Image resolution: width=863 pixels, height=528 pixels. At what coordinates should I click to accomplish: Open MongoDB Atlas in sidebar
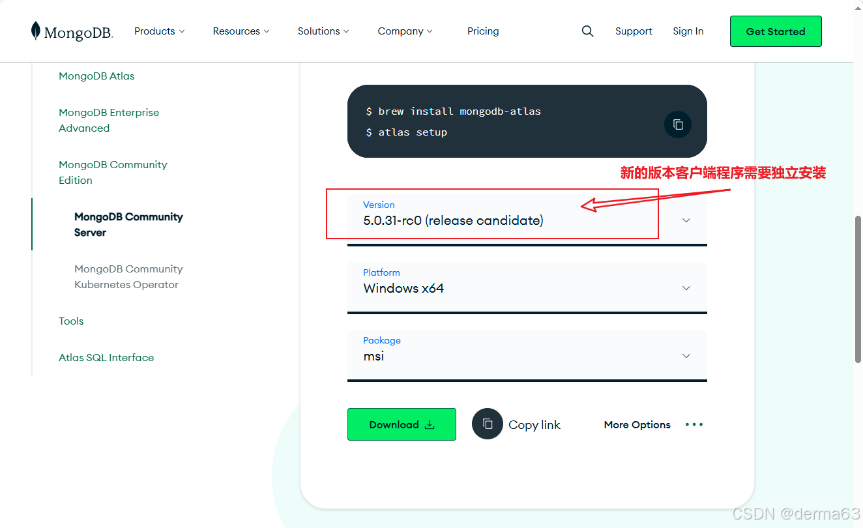coord(96,76)
